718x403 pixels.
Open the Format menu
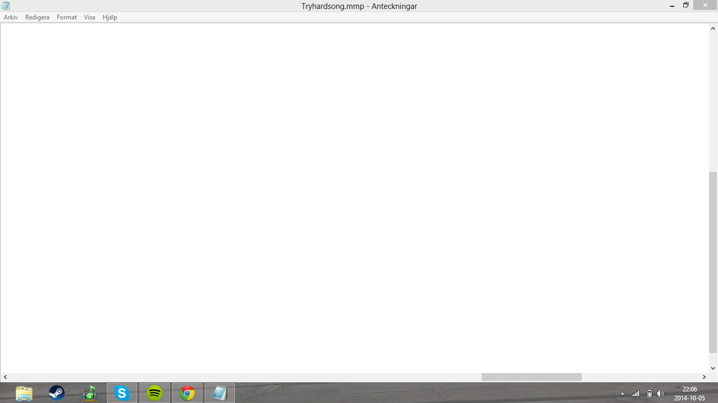point(67,17)
